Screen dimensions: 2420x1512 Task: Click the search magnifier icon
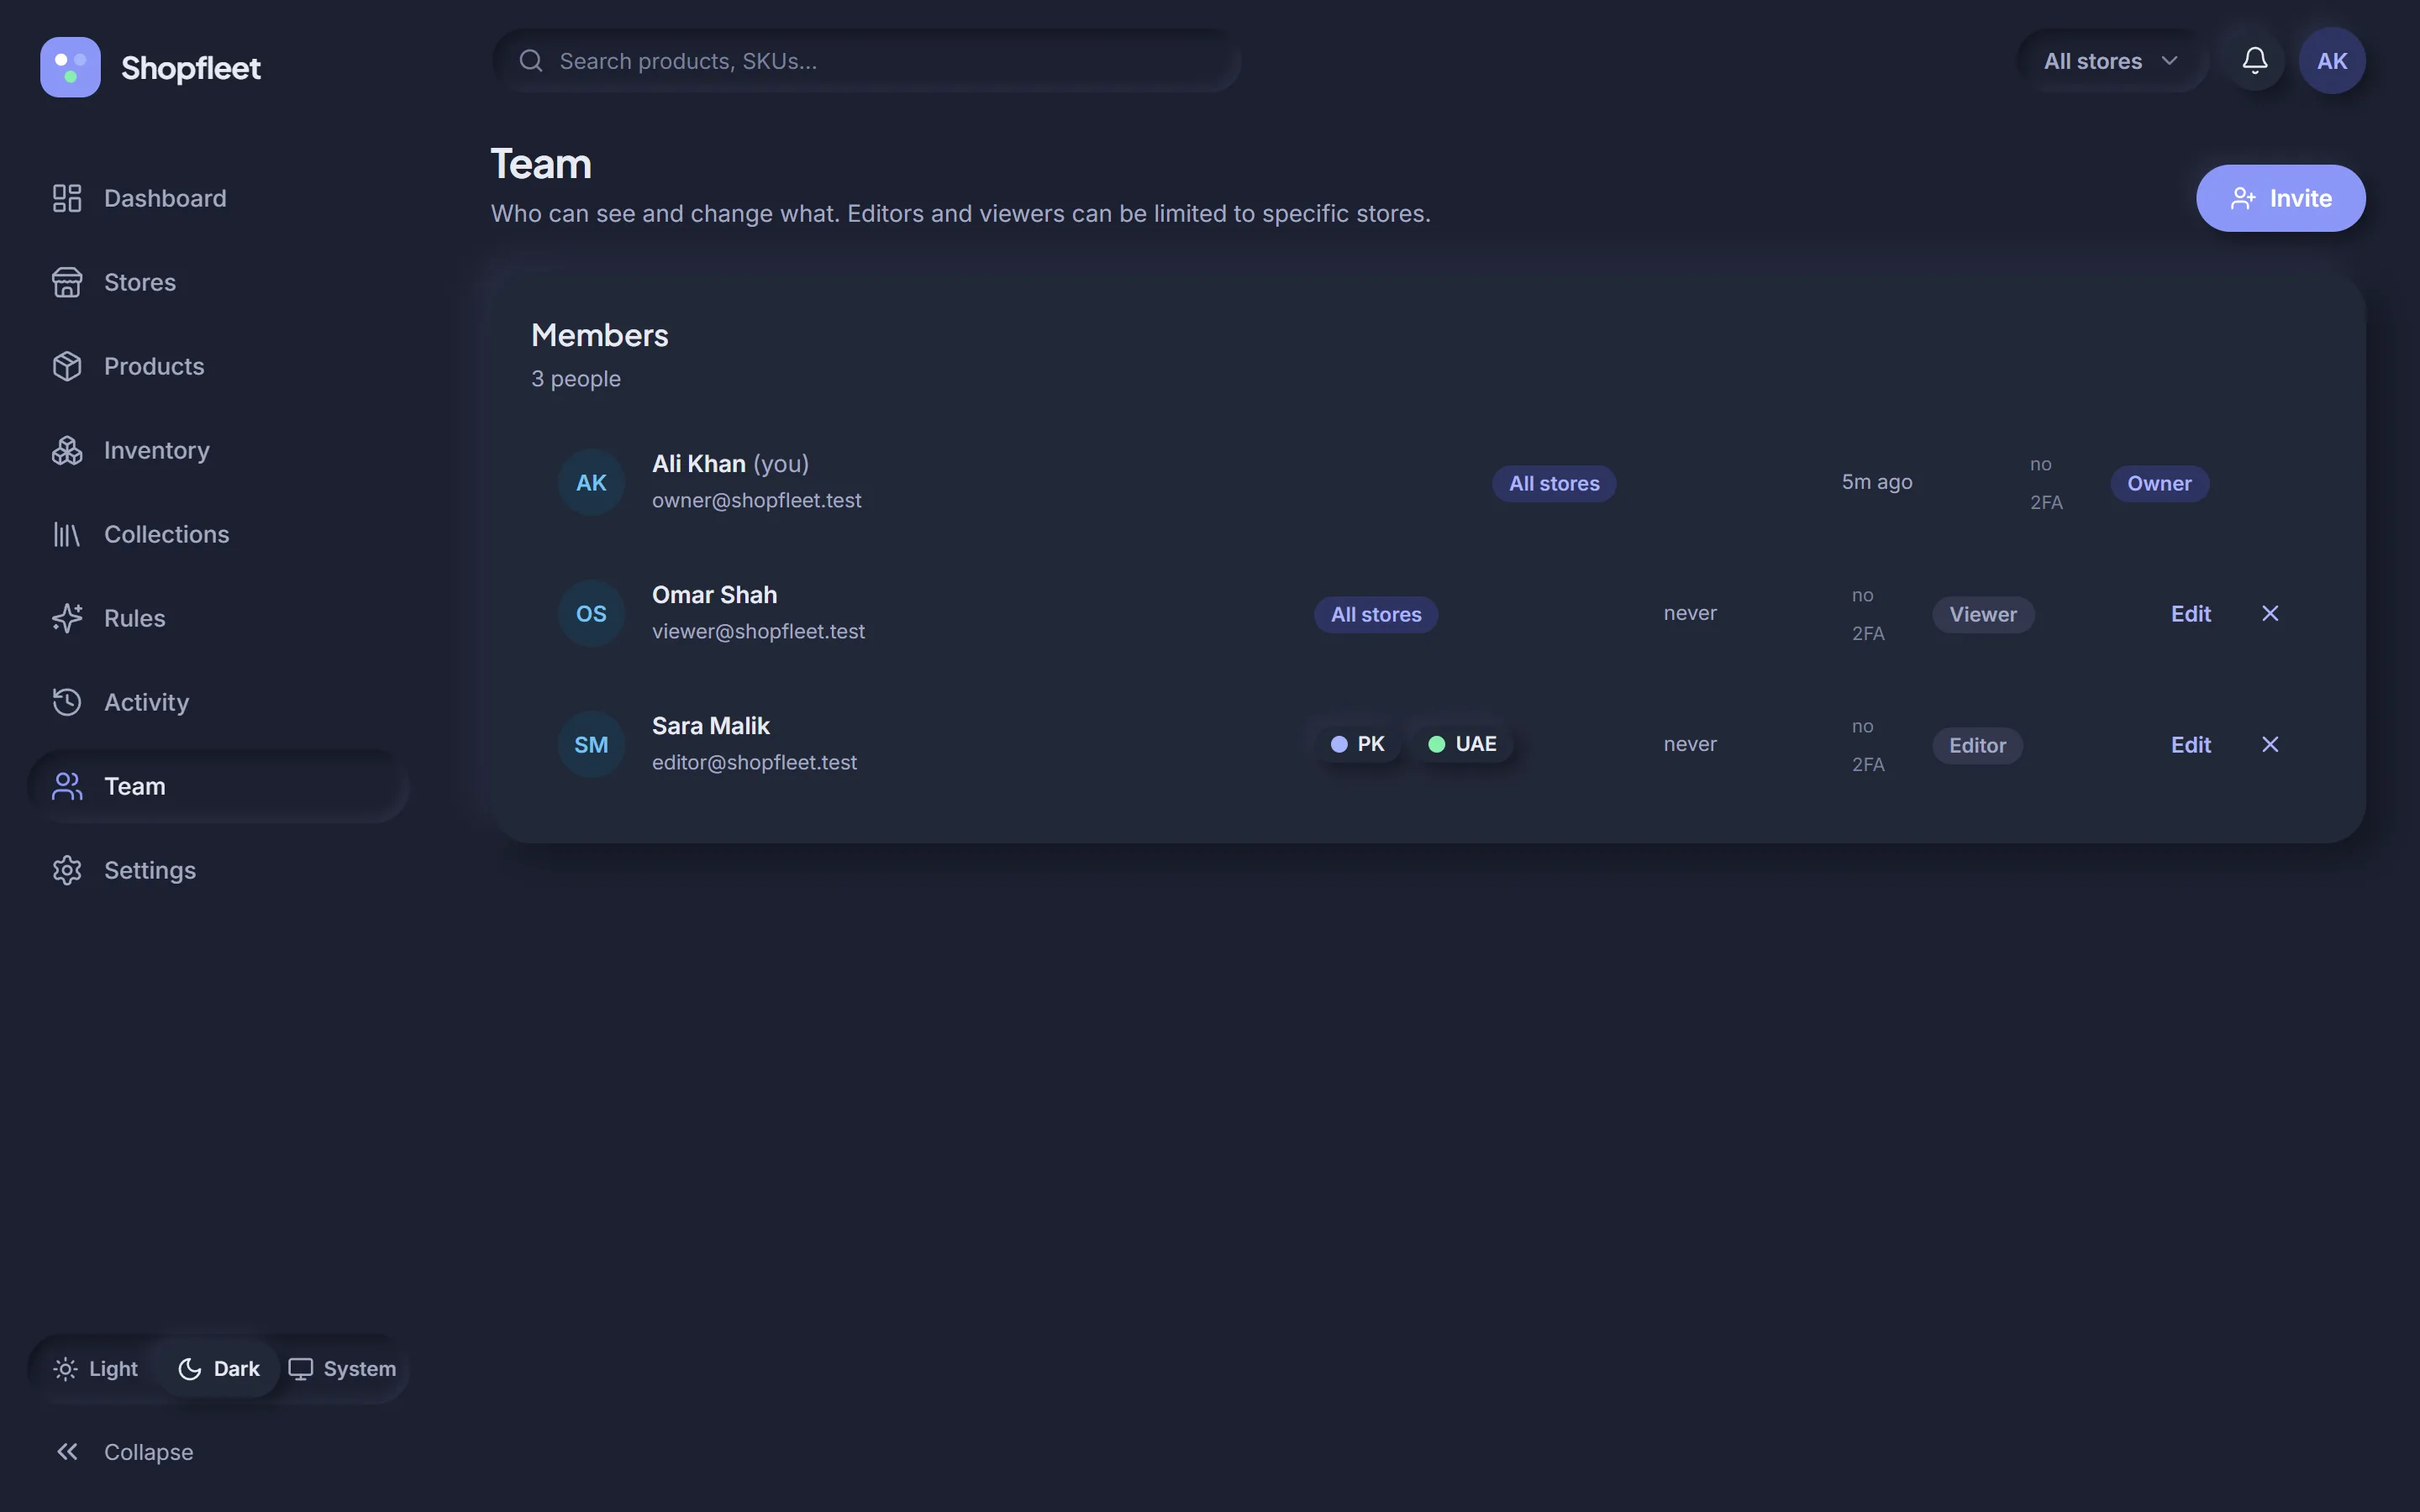[x=531, y=61]
